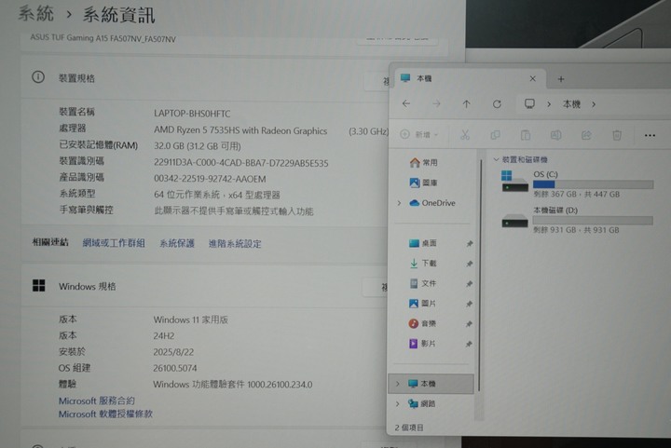This screenshot has width=671, height=448.
Task: Click the Paste clipboard icon
Action: pos(525,135)
